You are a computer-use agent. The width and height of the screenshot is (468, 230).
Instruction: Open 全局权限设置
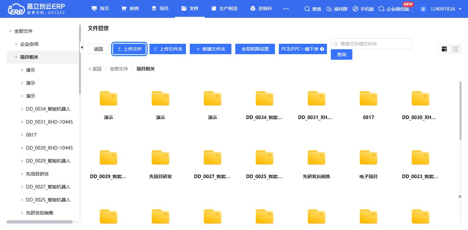point(255,49)
